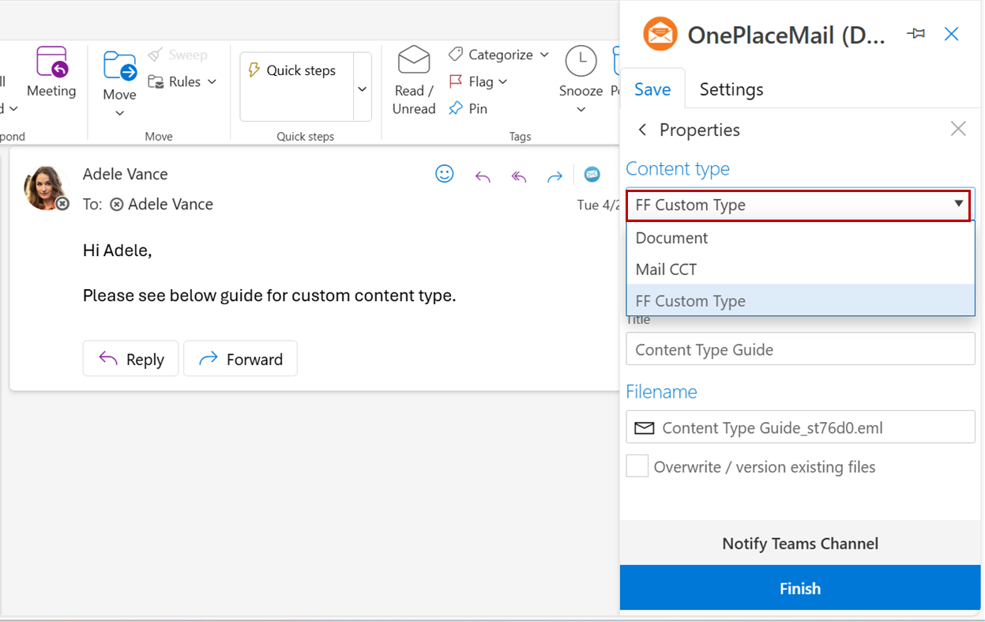The image size is (985, 622).
Task: Add a reaction with the smiley icon
Action: point(445,174)
